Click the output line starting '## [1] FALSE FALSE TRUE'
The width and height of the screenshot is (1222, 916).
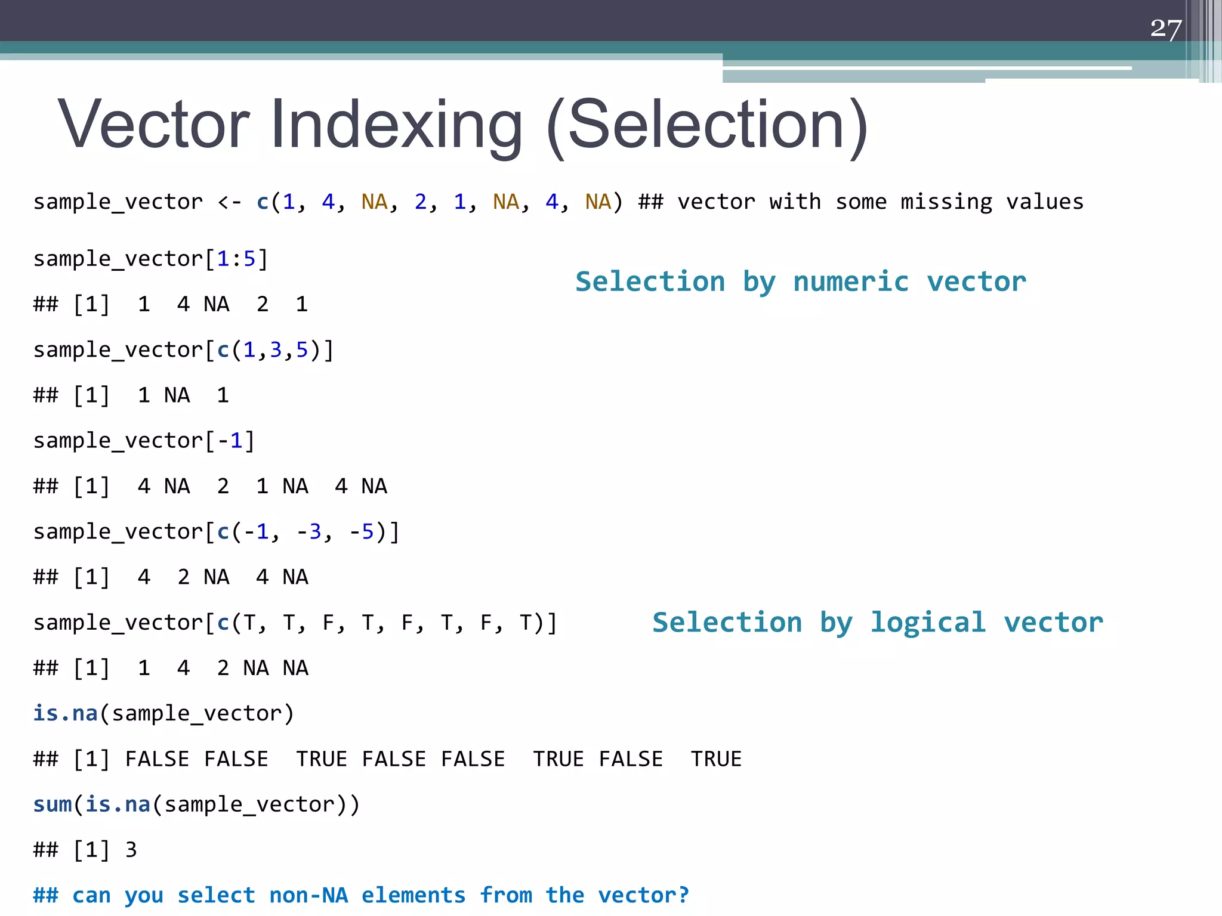point(387,759)
